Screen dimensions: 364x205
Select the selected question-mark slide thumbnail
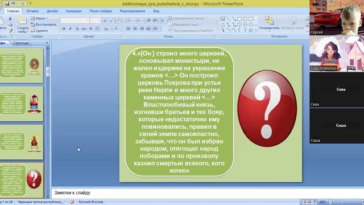click(22, 180)
